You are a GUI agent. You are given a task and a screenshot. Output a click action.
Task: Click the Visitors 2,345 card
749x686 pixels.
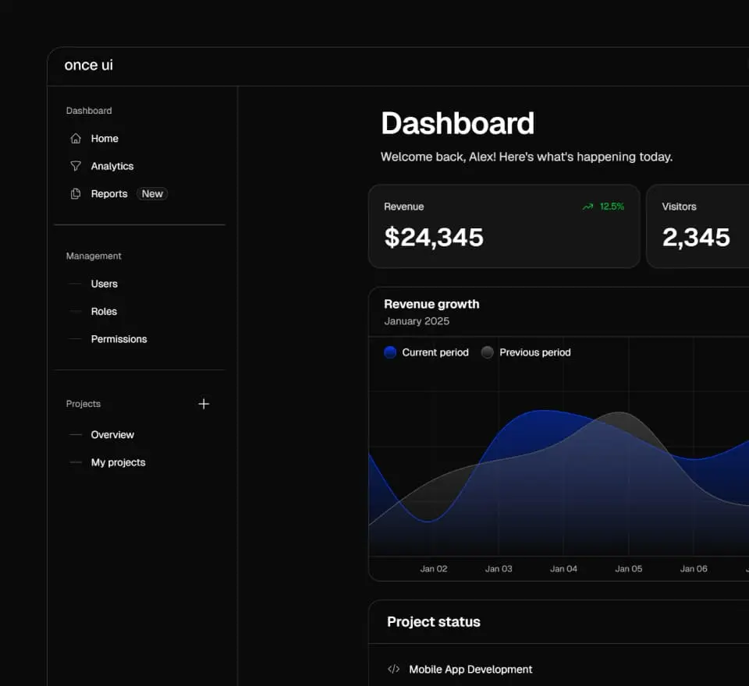pyautogui.click(x=696, y=226)
